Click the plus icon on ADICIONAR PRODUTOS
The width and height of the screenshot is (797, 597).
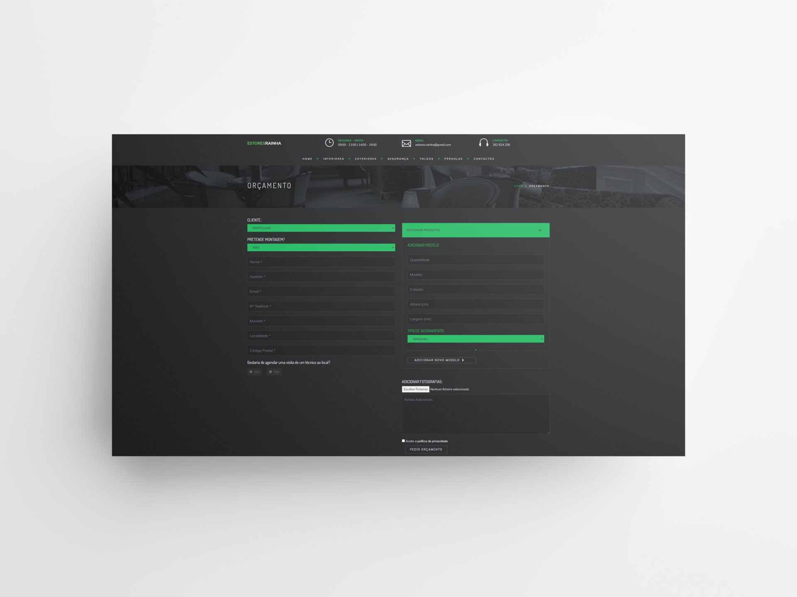click(x=539, y=230)
